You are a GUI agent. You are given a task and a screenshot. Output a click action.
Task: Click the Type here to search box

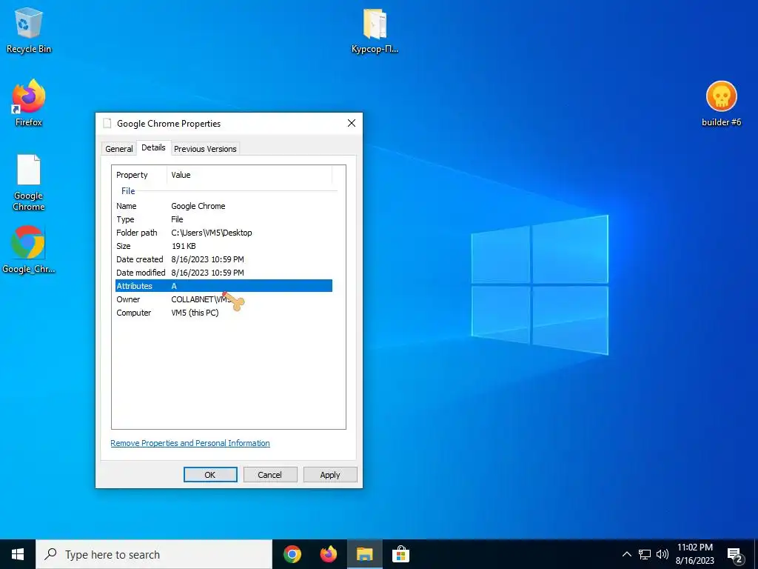coord(154,554)
